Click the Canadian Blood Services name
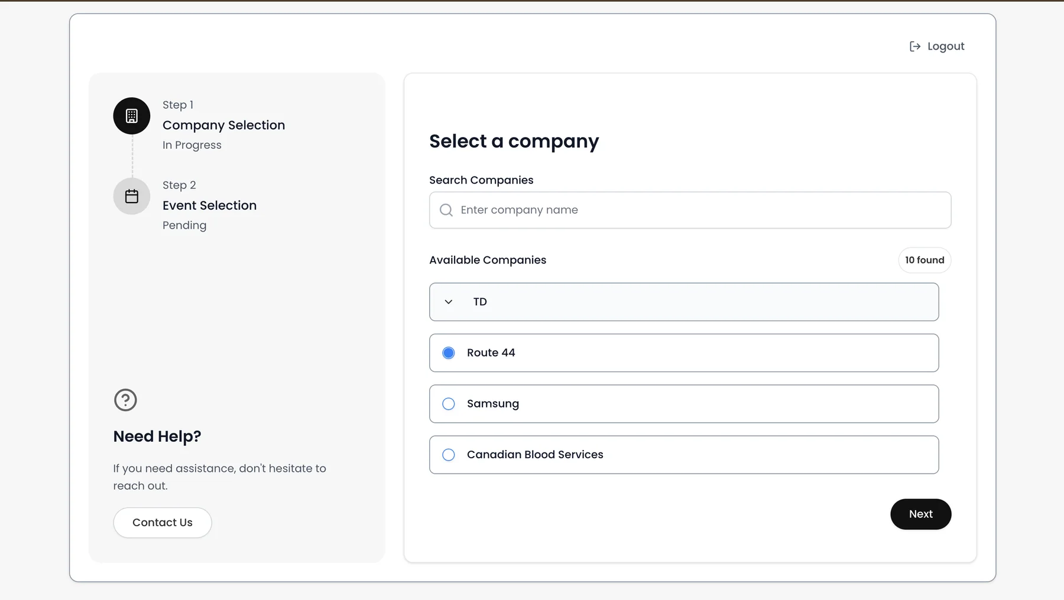 pyautogui.click(x=535, y=455)
